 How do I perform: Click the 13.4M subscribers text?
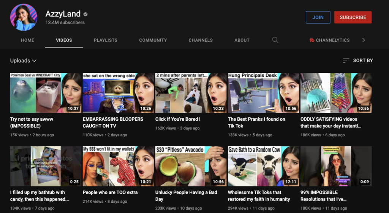pyautogui.click(x=65, y=22)
